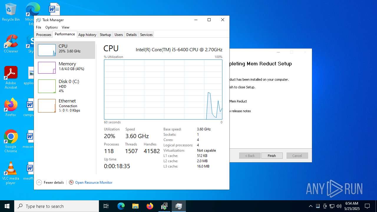377x212 pixels.
Task: Collapse view with Fewer details arrow
Action: (39, 182)
